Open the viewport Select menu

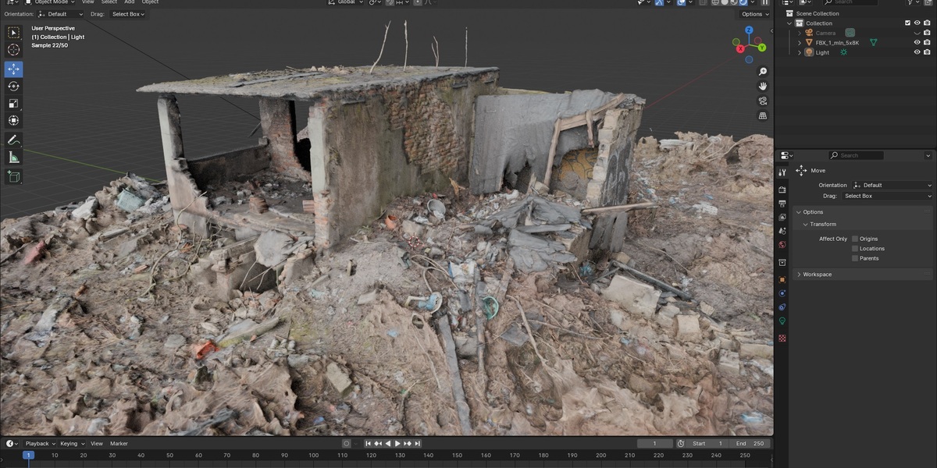[109, 2]
